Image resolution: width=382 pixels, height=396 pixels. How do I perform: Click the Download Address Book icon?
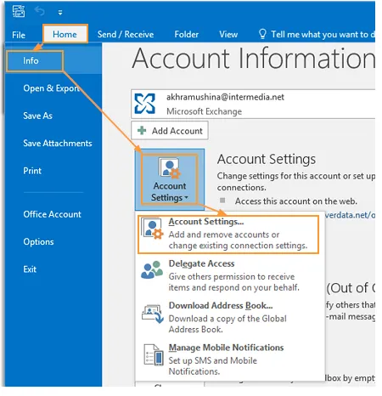[153, 314]
